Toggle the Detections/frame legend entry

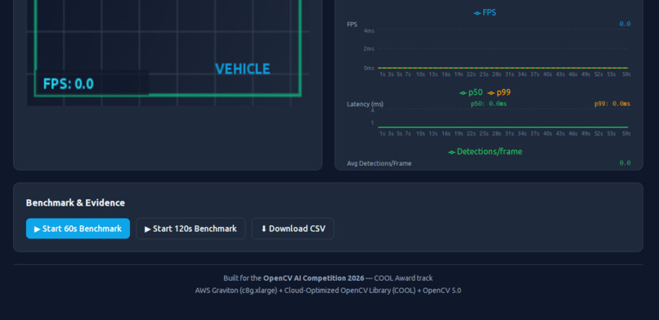click(x=485, y=151)
